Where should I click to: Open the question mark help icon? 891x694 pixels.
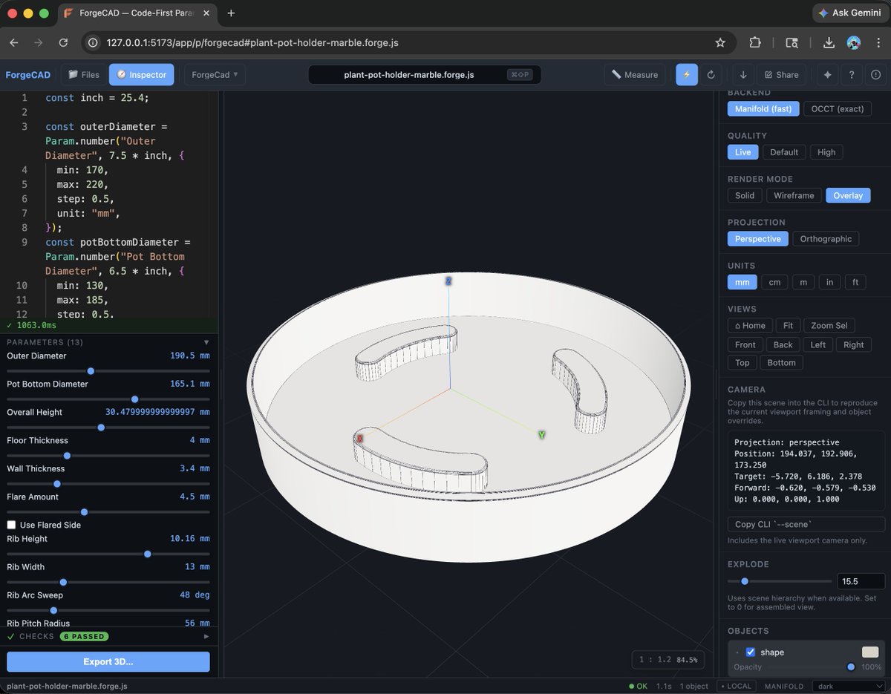pos(852,74)
